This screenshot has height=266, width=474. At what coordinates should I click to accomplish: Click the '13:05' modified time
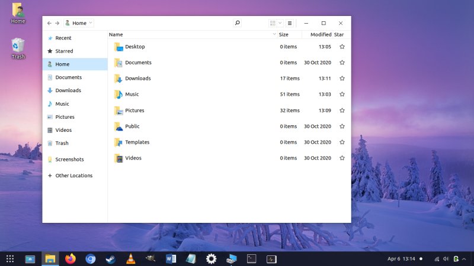[x=325, y=47]
